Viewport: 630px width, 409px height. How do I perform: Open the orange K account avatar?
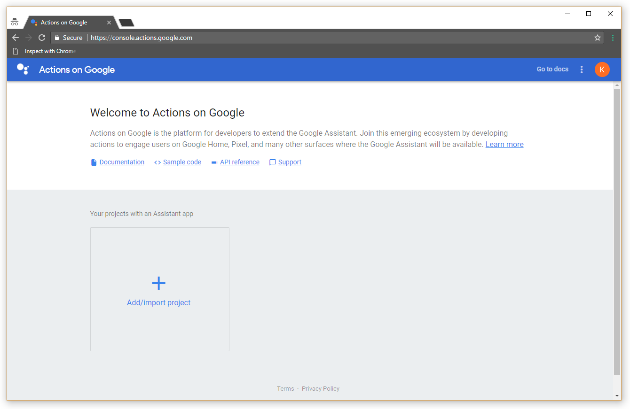[x=602, y=69]
